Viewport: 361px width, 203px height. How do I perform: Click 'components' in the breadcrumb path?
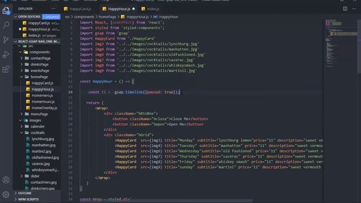pos(84,17)
